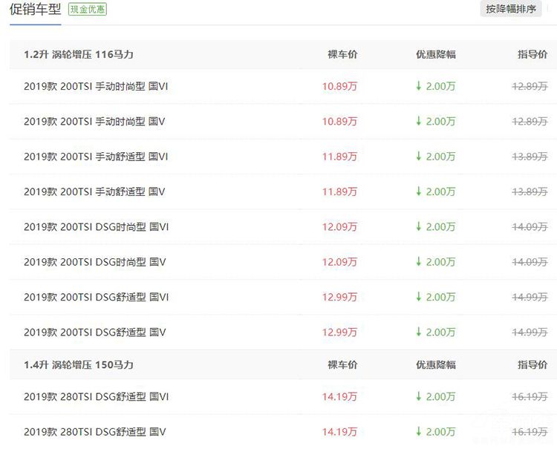Click 16.19万 guide price for 280TSI 国VI

click(530, 396)
